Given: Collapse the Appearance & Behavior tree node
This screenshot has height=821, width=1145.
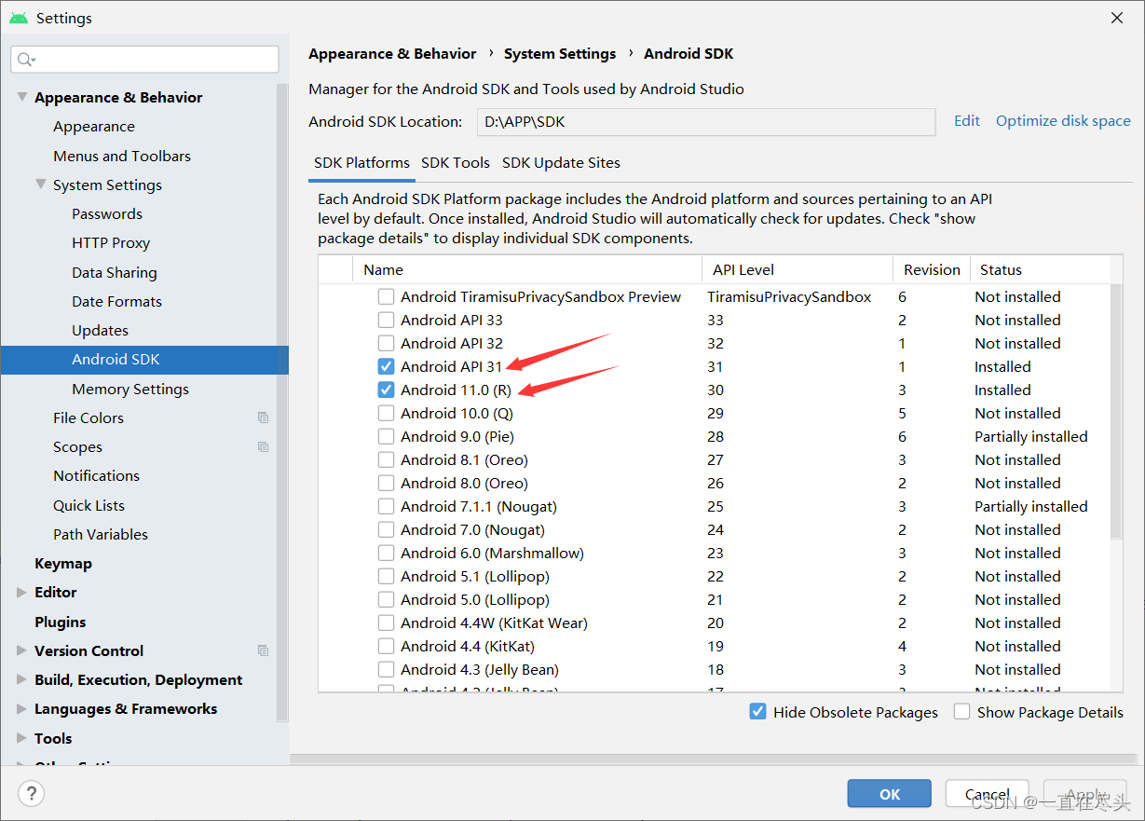Looking at the screenshot, I should click(21, 97).
